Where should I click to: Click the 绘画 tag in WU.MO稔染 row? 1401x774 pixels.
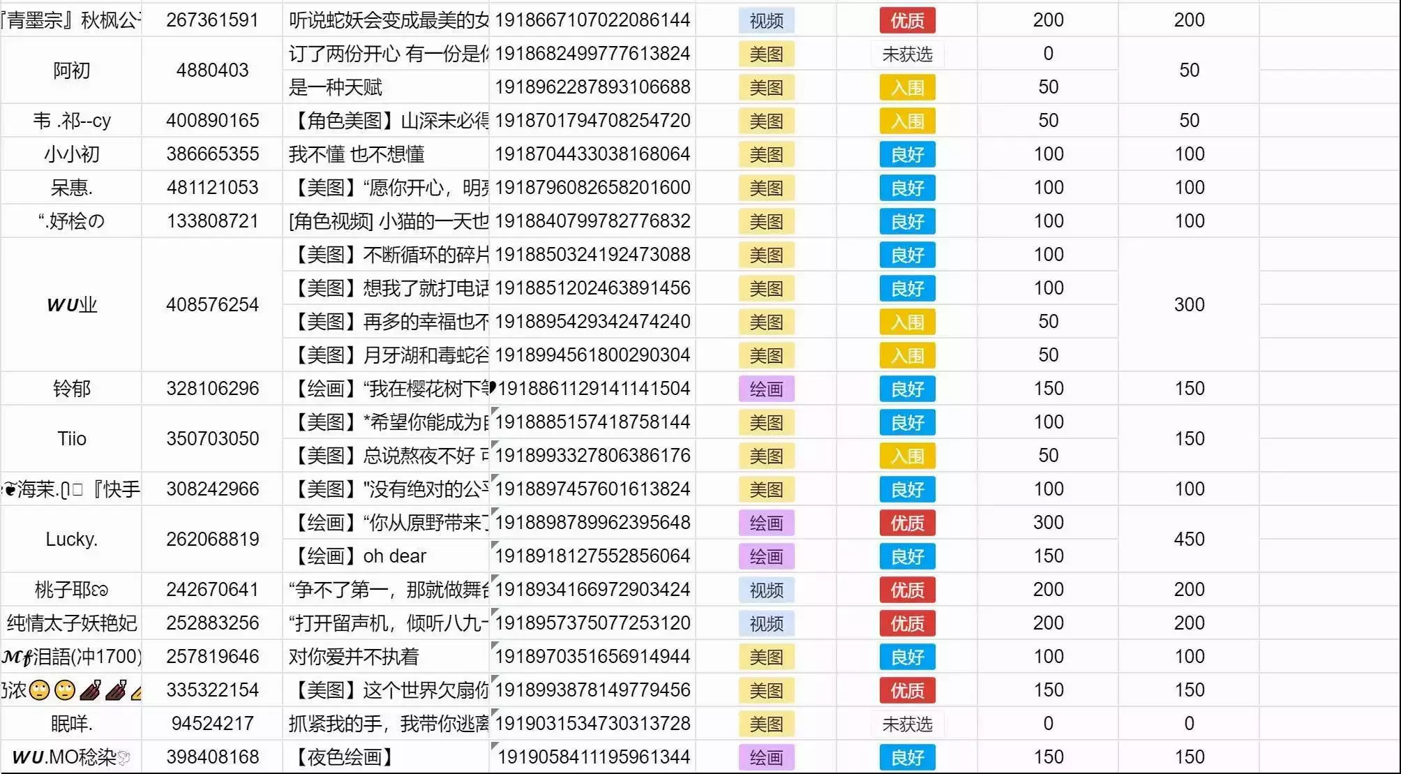(766, 757)
